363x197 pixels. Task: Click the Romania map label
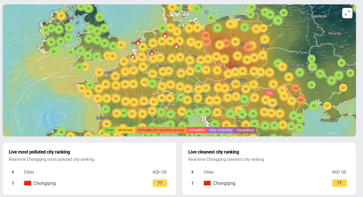pyautogui.click(x=271, y=107)
